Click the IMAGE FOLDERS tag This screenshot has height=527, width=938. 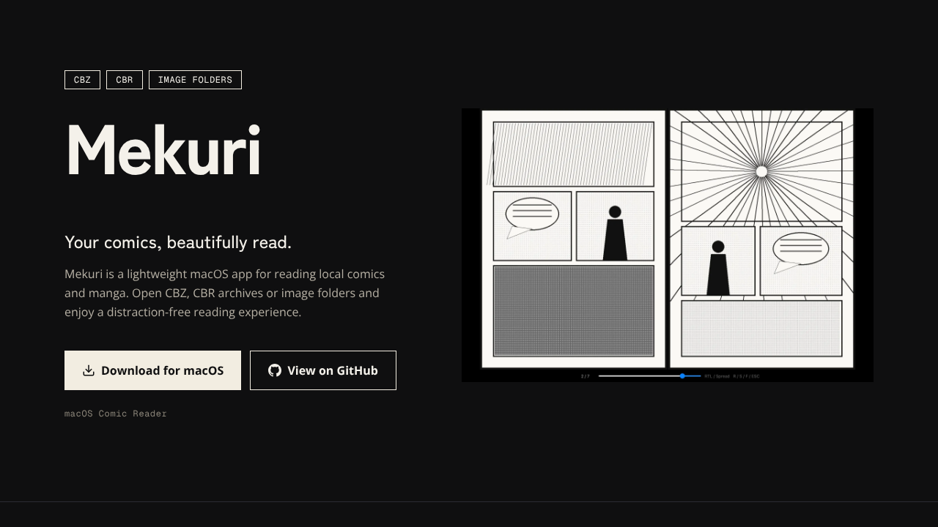[195, 80]
